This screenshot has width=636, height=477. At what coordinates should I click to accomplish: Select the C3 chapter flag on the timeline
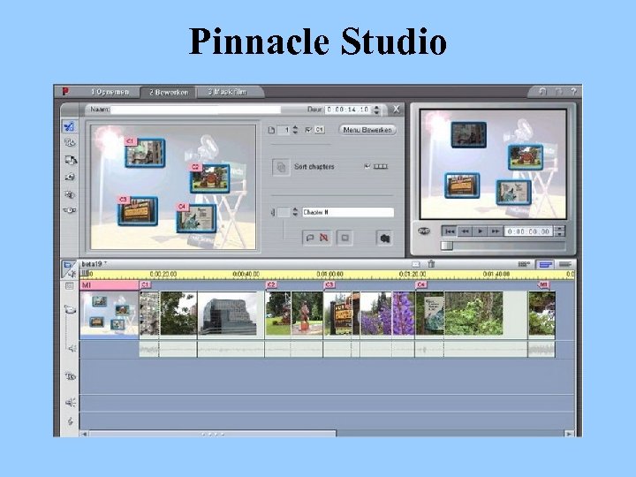pyautogui.click(x=329, y=284)
